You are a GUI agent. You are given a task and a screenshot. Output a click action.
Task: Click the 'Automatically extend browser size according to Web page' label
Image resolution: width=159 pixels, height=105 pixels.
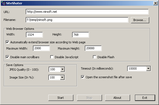click(48, 42)
